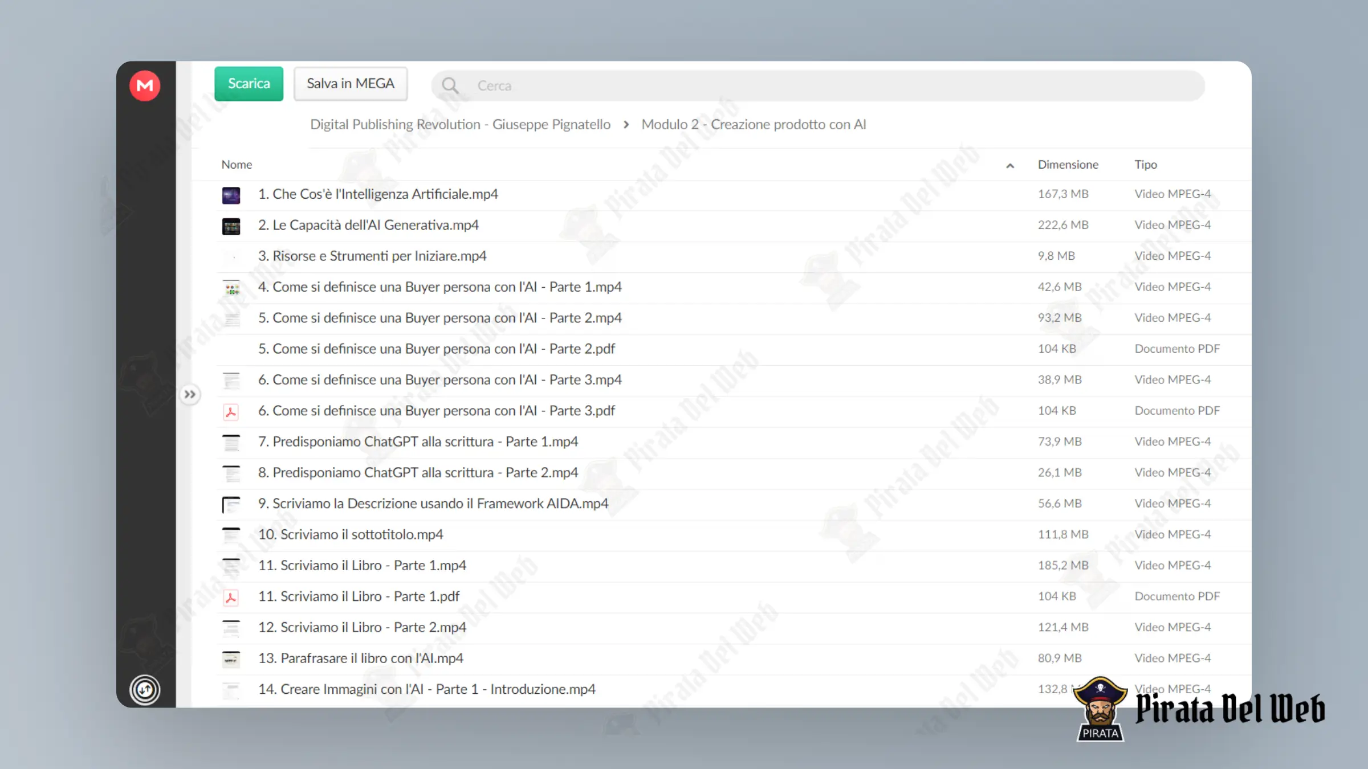
Task: Click icon of Scriviamo il Libro Parte 1.mp4
Action: click(231, 567)
